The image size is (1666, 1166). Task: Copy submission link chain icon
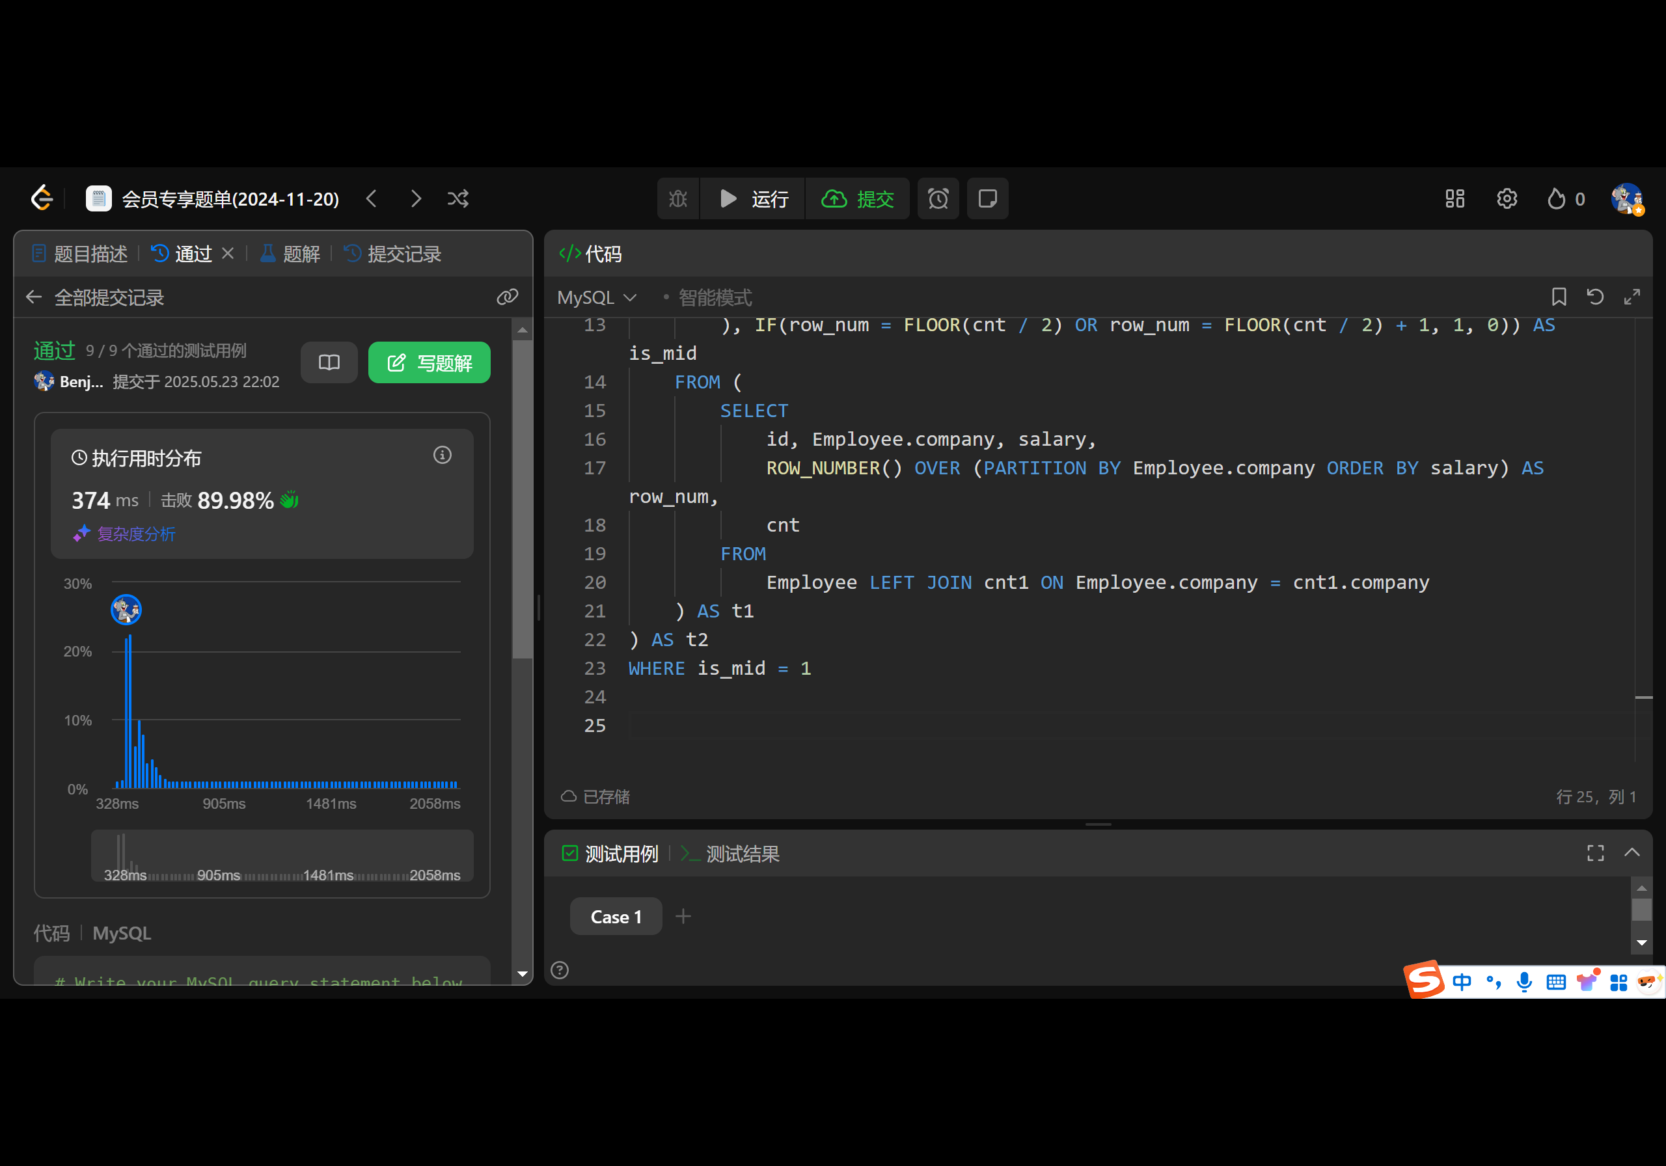point(506,297)
